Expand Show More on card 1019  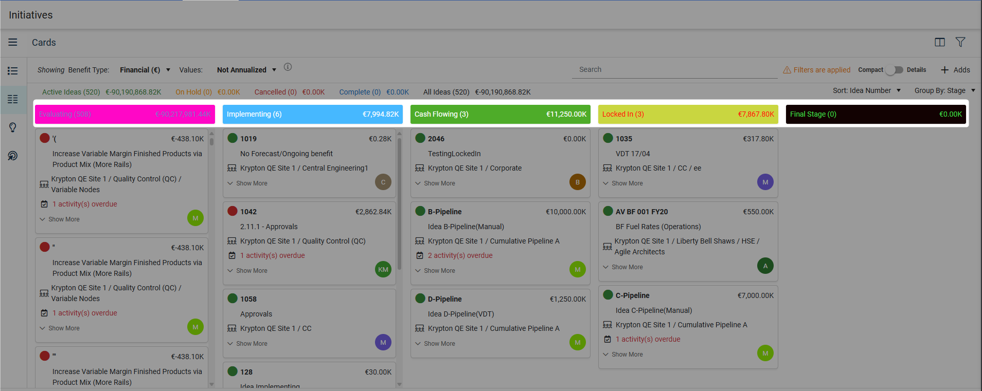pyautogui.click(x=247, y=183)
